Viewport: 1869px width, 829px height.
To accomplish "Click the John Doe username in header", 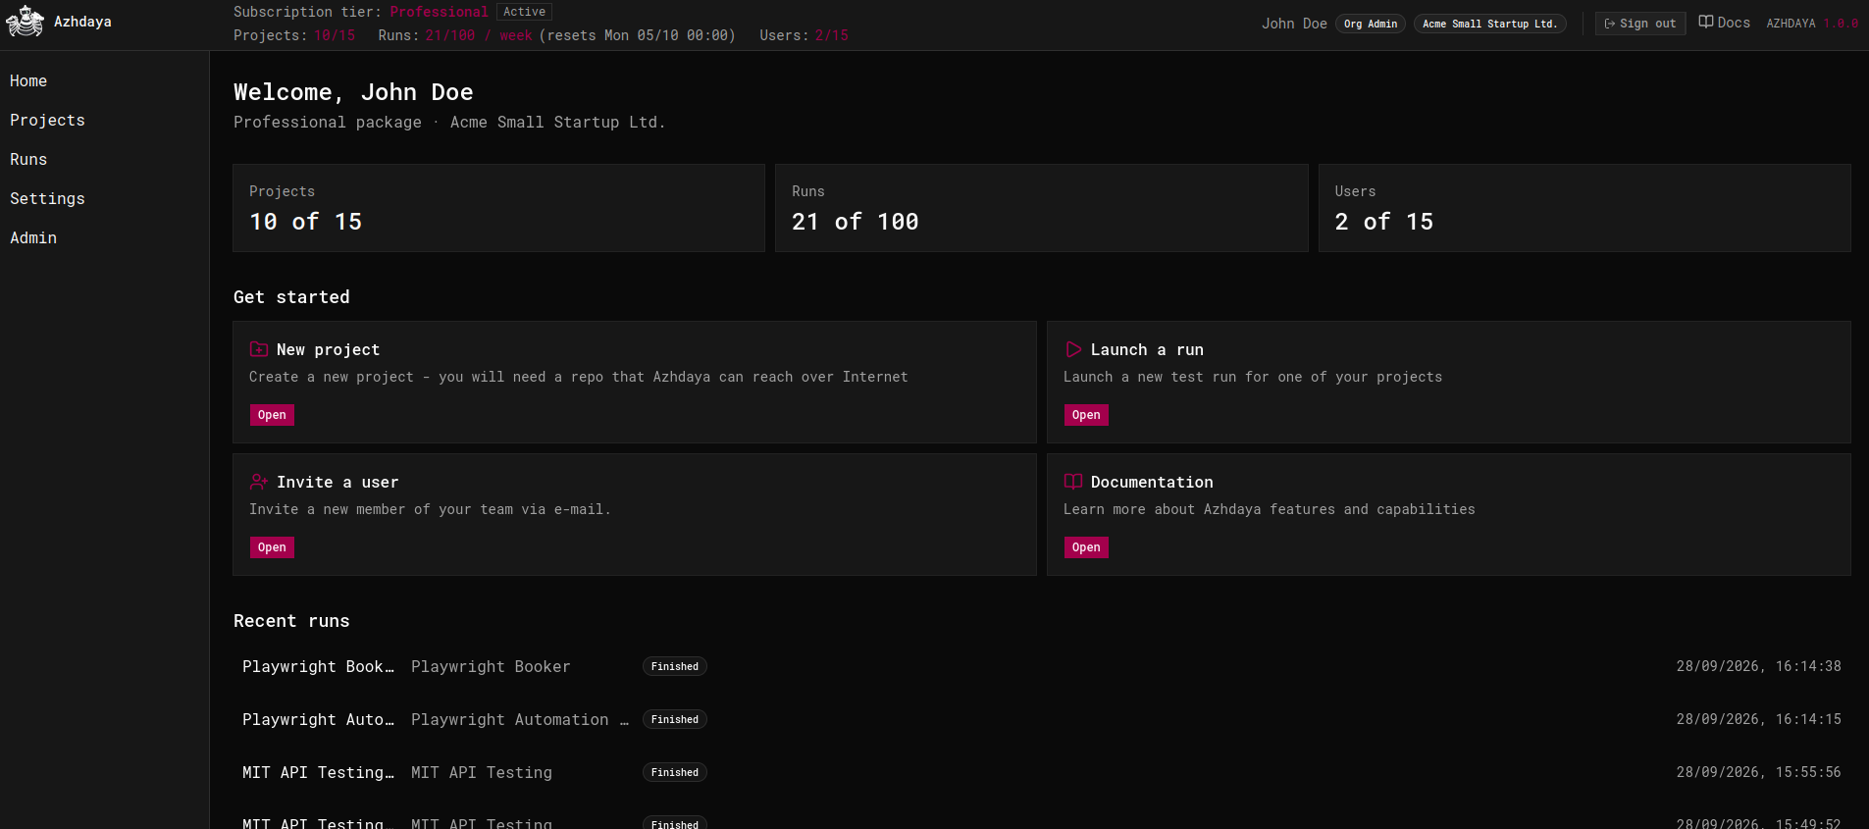I will click(1294, 24).
